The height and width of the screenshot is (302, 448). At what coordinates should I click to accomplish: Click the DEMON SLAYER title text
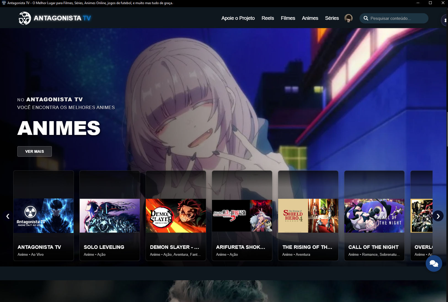click(x=175, y=247)
